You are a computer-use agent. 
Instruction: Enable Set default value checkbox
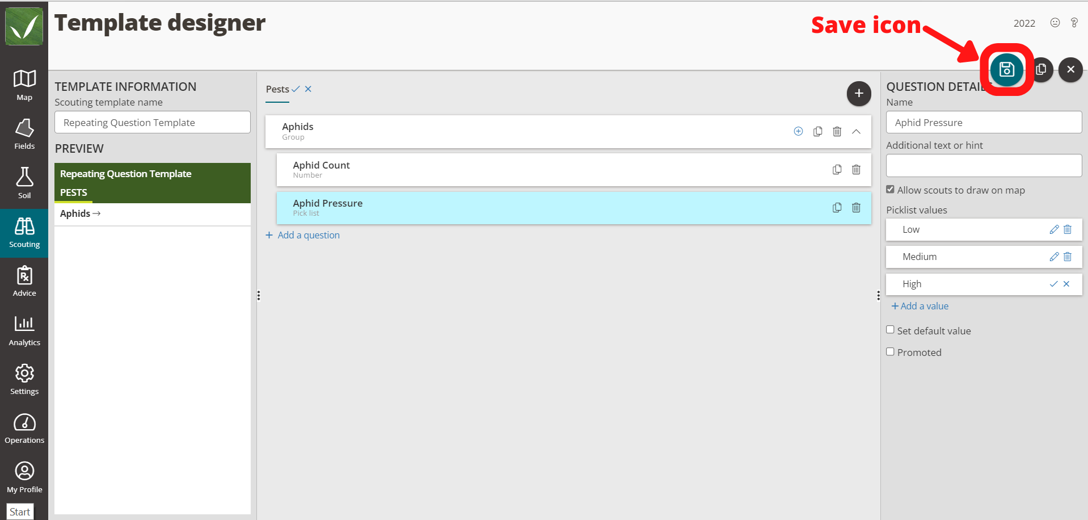click(890, 330)
